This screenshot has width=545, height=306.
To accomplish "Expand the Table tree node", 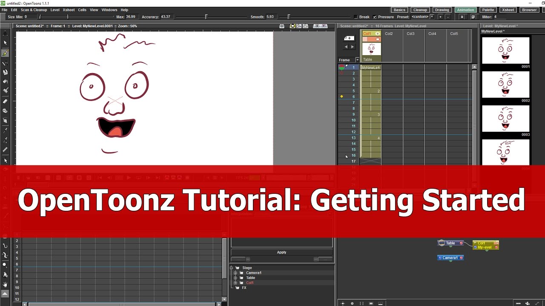I will point(235,278).
